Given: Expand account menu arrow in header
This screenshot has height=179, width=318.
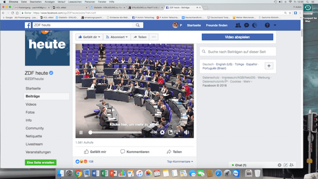Looking at the screenshot, I should pos(275,25).
